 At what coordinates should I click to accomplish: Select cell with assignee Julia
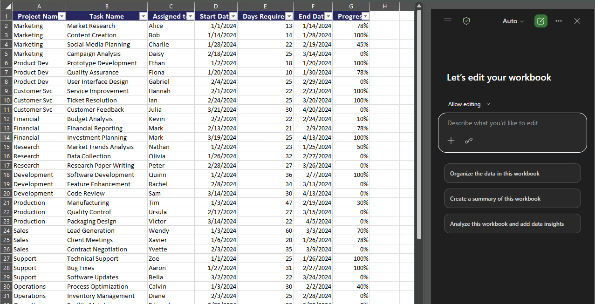(171, 109)
